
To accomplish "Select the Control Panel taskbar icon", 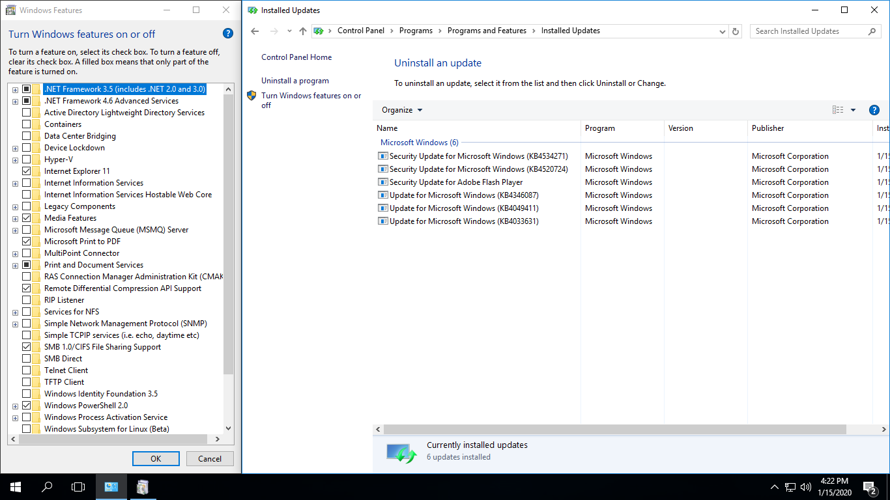I will [111, 487].
